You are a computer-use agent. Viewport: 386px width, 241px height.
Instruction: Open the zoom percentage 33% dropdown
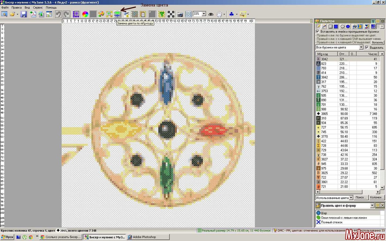[x=204, y=14]
